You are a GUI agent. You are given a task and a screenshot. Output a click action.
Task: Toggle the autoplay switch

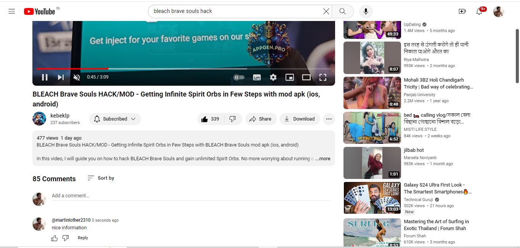(239, 77)
